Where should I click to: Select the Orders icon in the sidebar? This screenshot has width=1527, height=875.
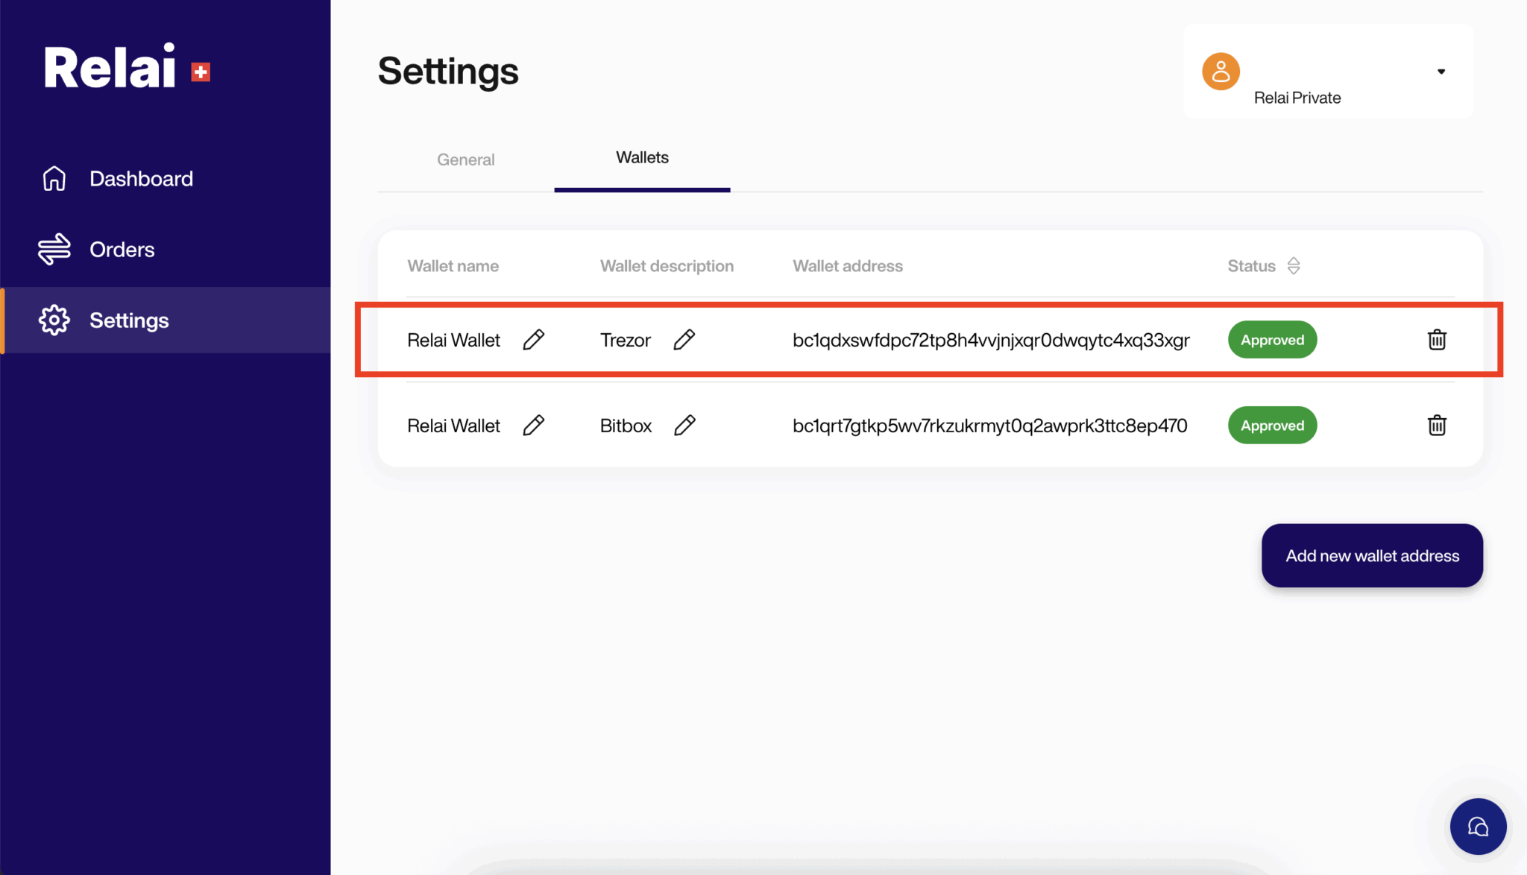(53, 249)
